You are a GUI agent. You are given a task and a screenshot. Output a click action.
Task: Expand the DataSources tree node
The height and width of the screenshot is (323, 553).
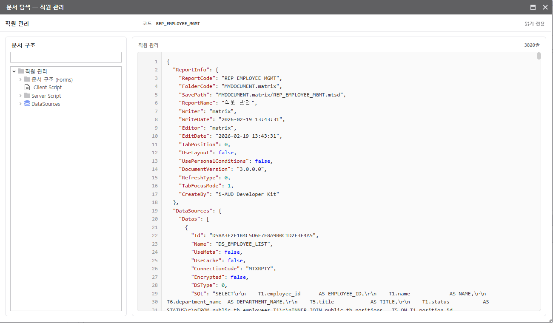[x=20, y=104]
